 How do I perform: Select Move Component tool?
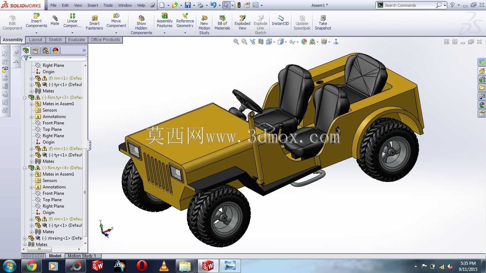coord(116,21)
